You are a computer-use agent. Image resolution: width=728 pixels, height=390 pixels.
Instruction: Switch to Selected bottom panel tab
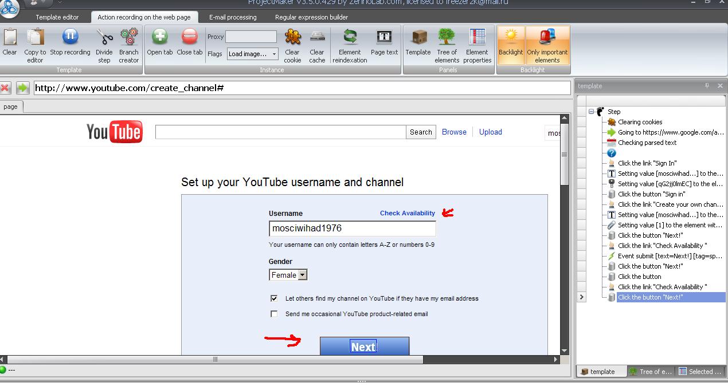point(700,372)
